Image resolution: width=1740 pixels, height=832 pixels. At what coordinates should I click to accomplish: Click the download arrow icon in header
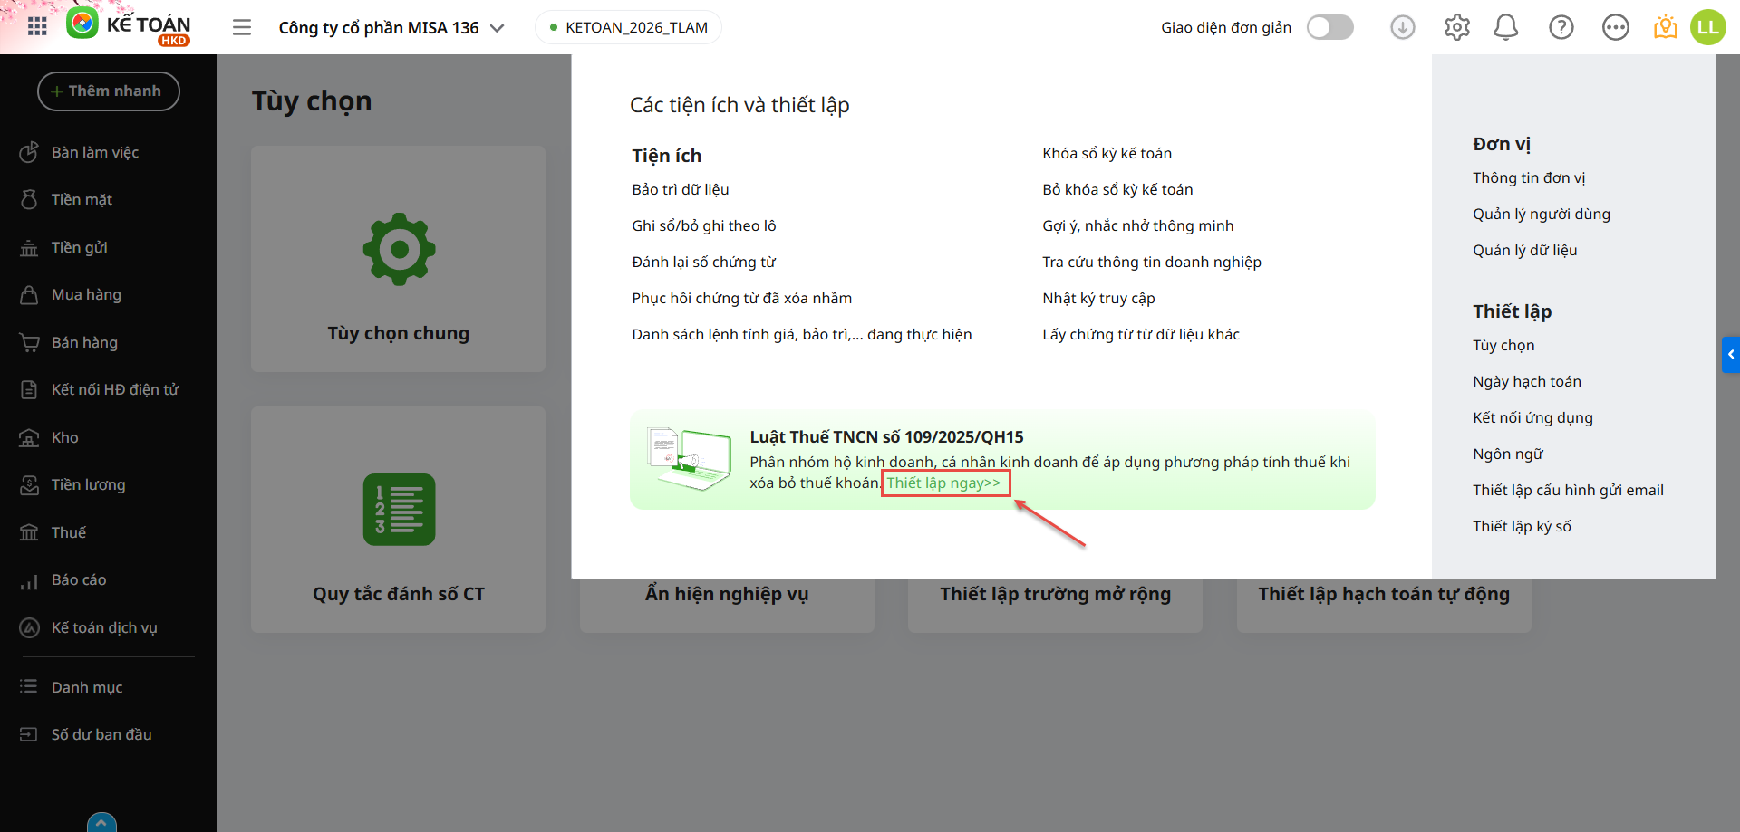point(1402,27)
